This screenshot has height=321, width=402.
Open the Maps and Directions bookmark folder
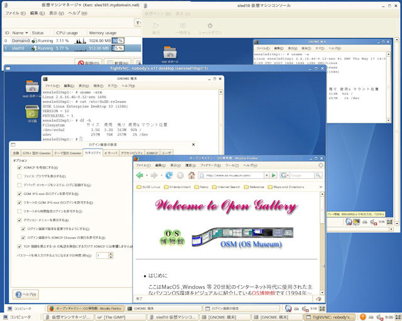286,187
